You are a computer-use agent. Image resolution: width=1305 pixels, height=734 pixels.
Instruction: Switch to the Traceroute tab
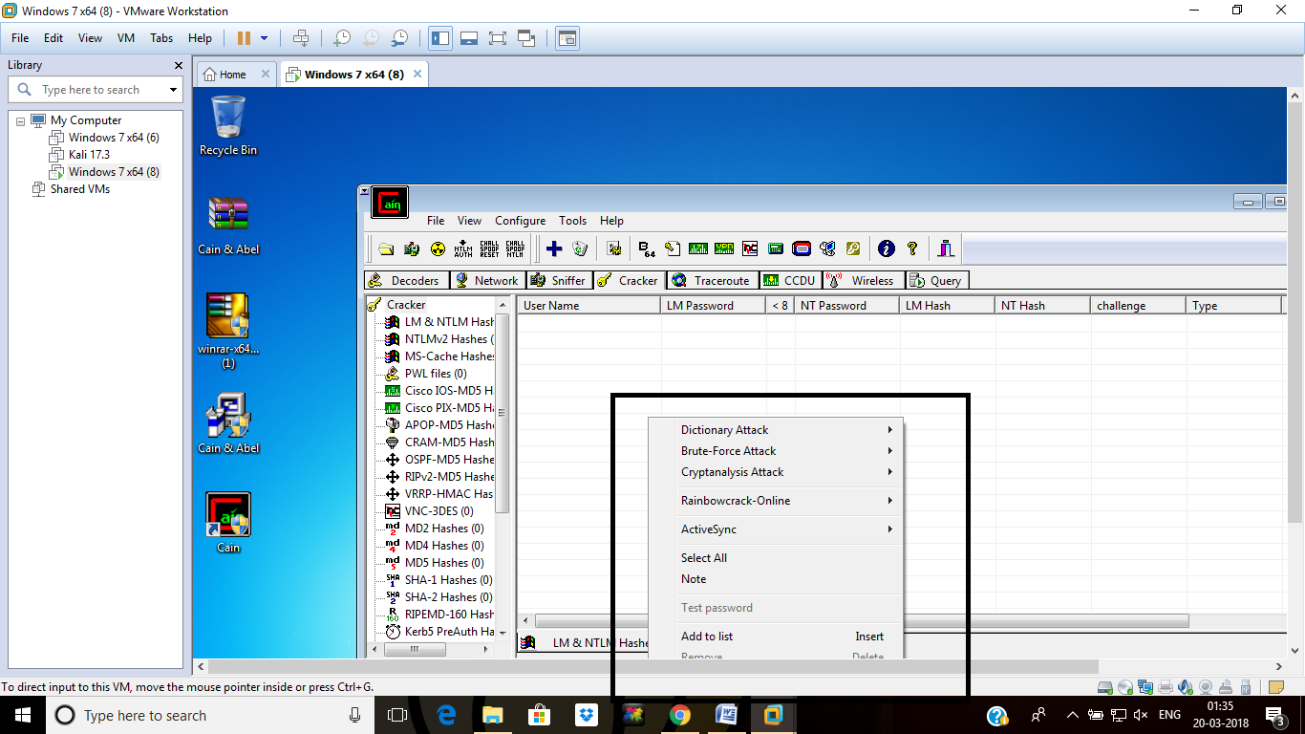(713, 281)
